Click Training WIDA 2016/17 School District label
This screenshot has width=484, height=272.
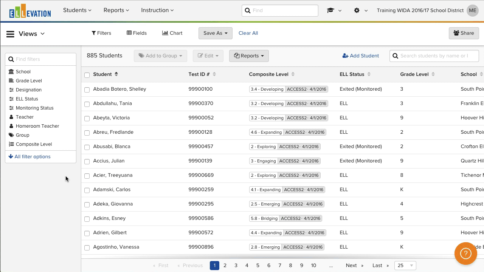(x=420, y=11)
